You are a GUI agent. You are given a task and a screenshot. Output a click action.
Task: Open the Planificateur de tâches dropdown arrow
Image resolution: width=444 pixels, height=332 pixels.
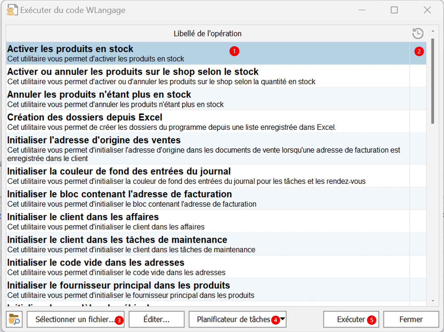(283, 319)
